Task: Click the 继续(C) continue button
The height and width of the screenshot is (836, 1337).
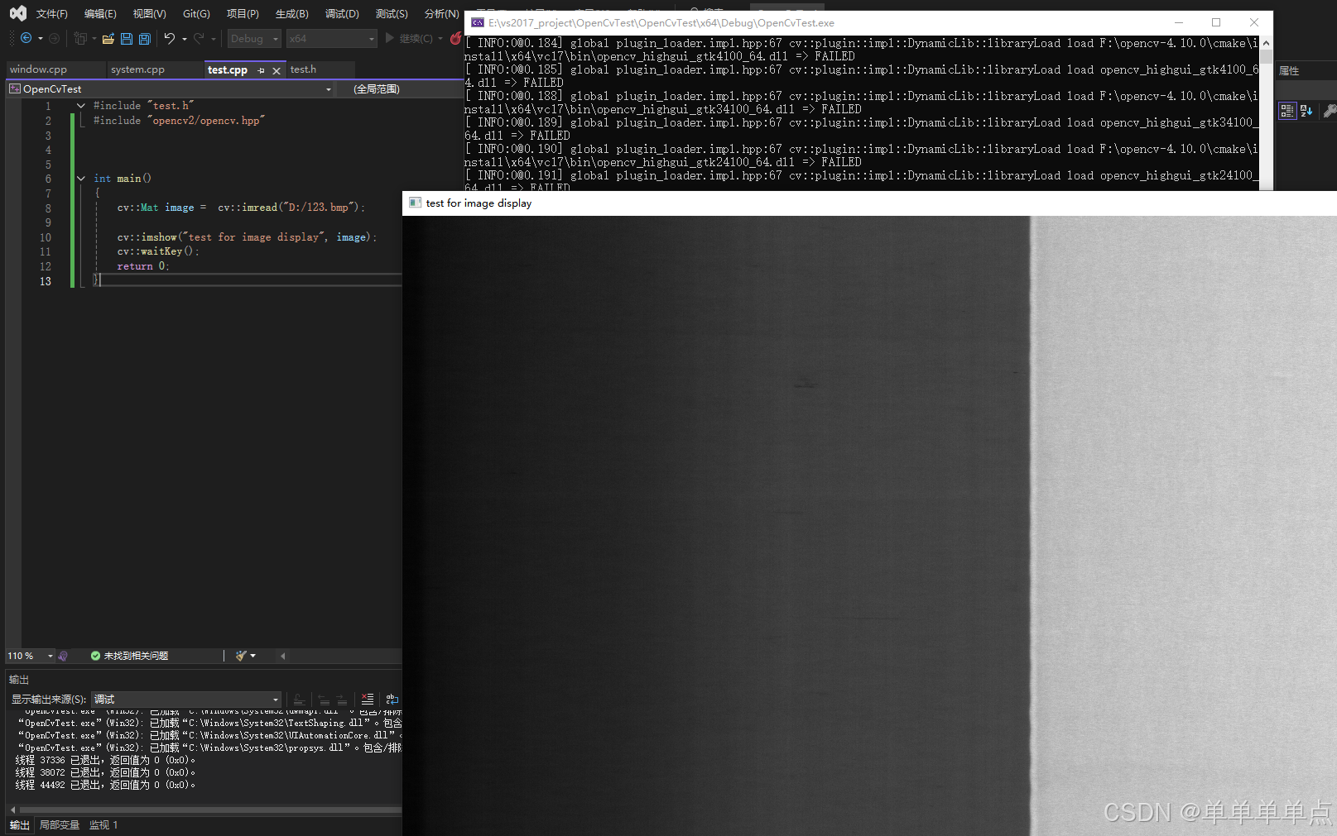Action: click(409, 38)
